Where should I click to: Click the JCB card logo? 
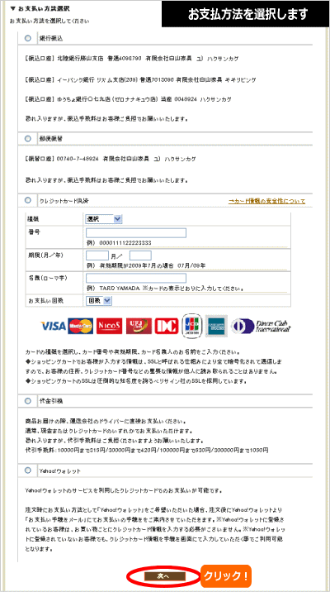coord(192,326)
